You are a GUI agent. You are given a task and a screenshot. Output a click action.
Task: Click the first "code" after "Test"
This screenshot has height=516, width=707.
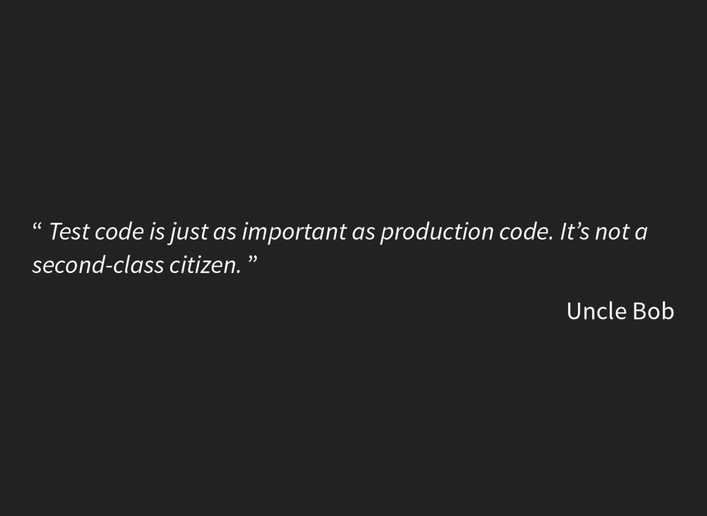pyautogui.click(x=119, y=232)
